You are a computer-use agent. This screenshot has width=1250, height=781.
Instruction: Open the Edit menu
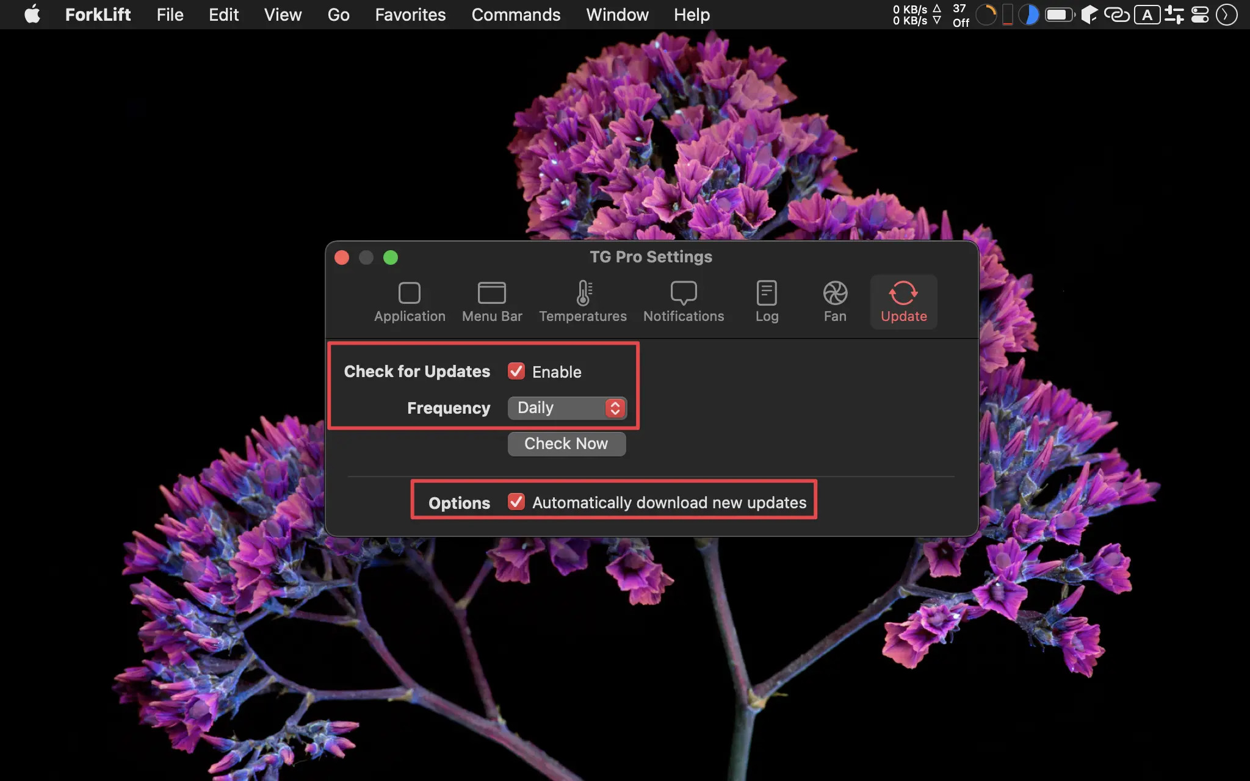[223, 15]
